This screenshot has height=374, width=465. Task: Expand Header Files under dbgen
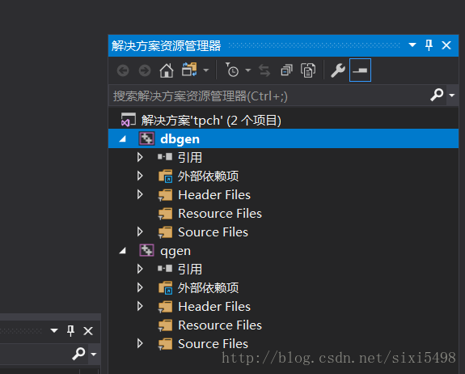click(x=140, y=195)
